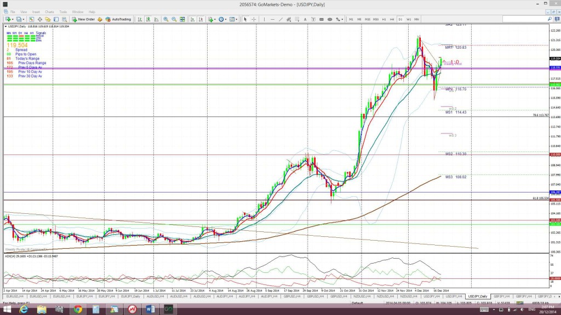
Task: Select the ellipse drawing tool
Action: 329,19
